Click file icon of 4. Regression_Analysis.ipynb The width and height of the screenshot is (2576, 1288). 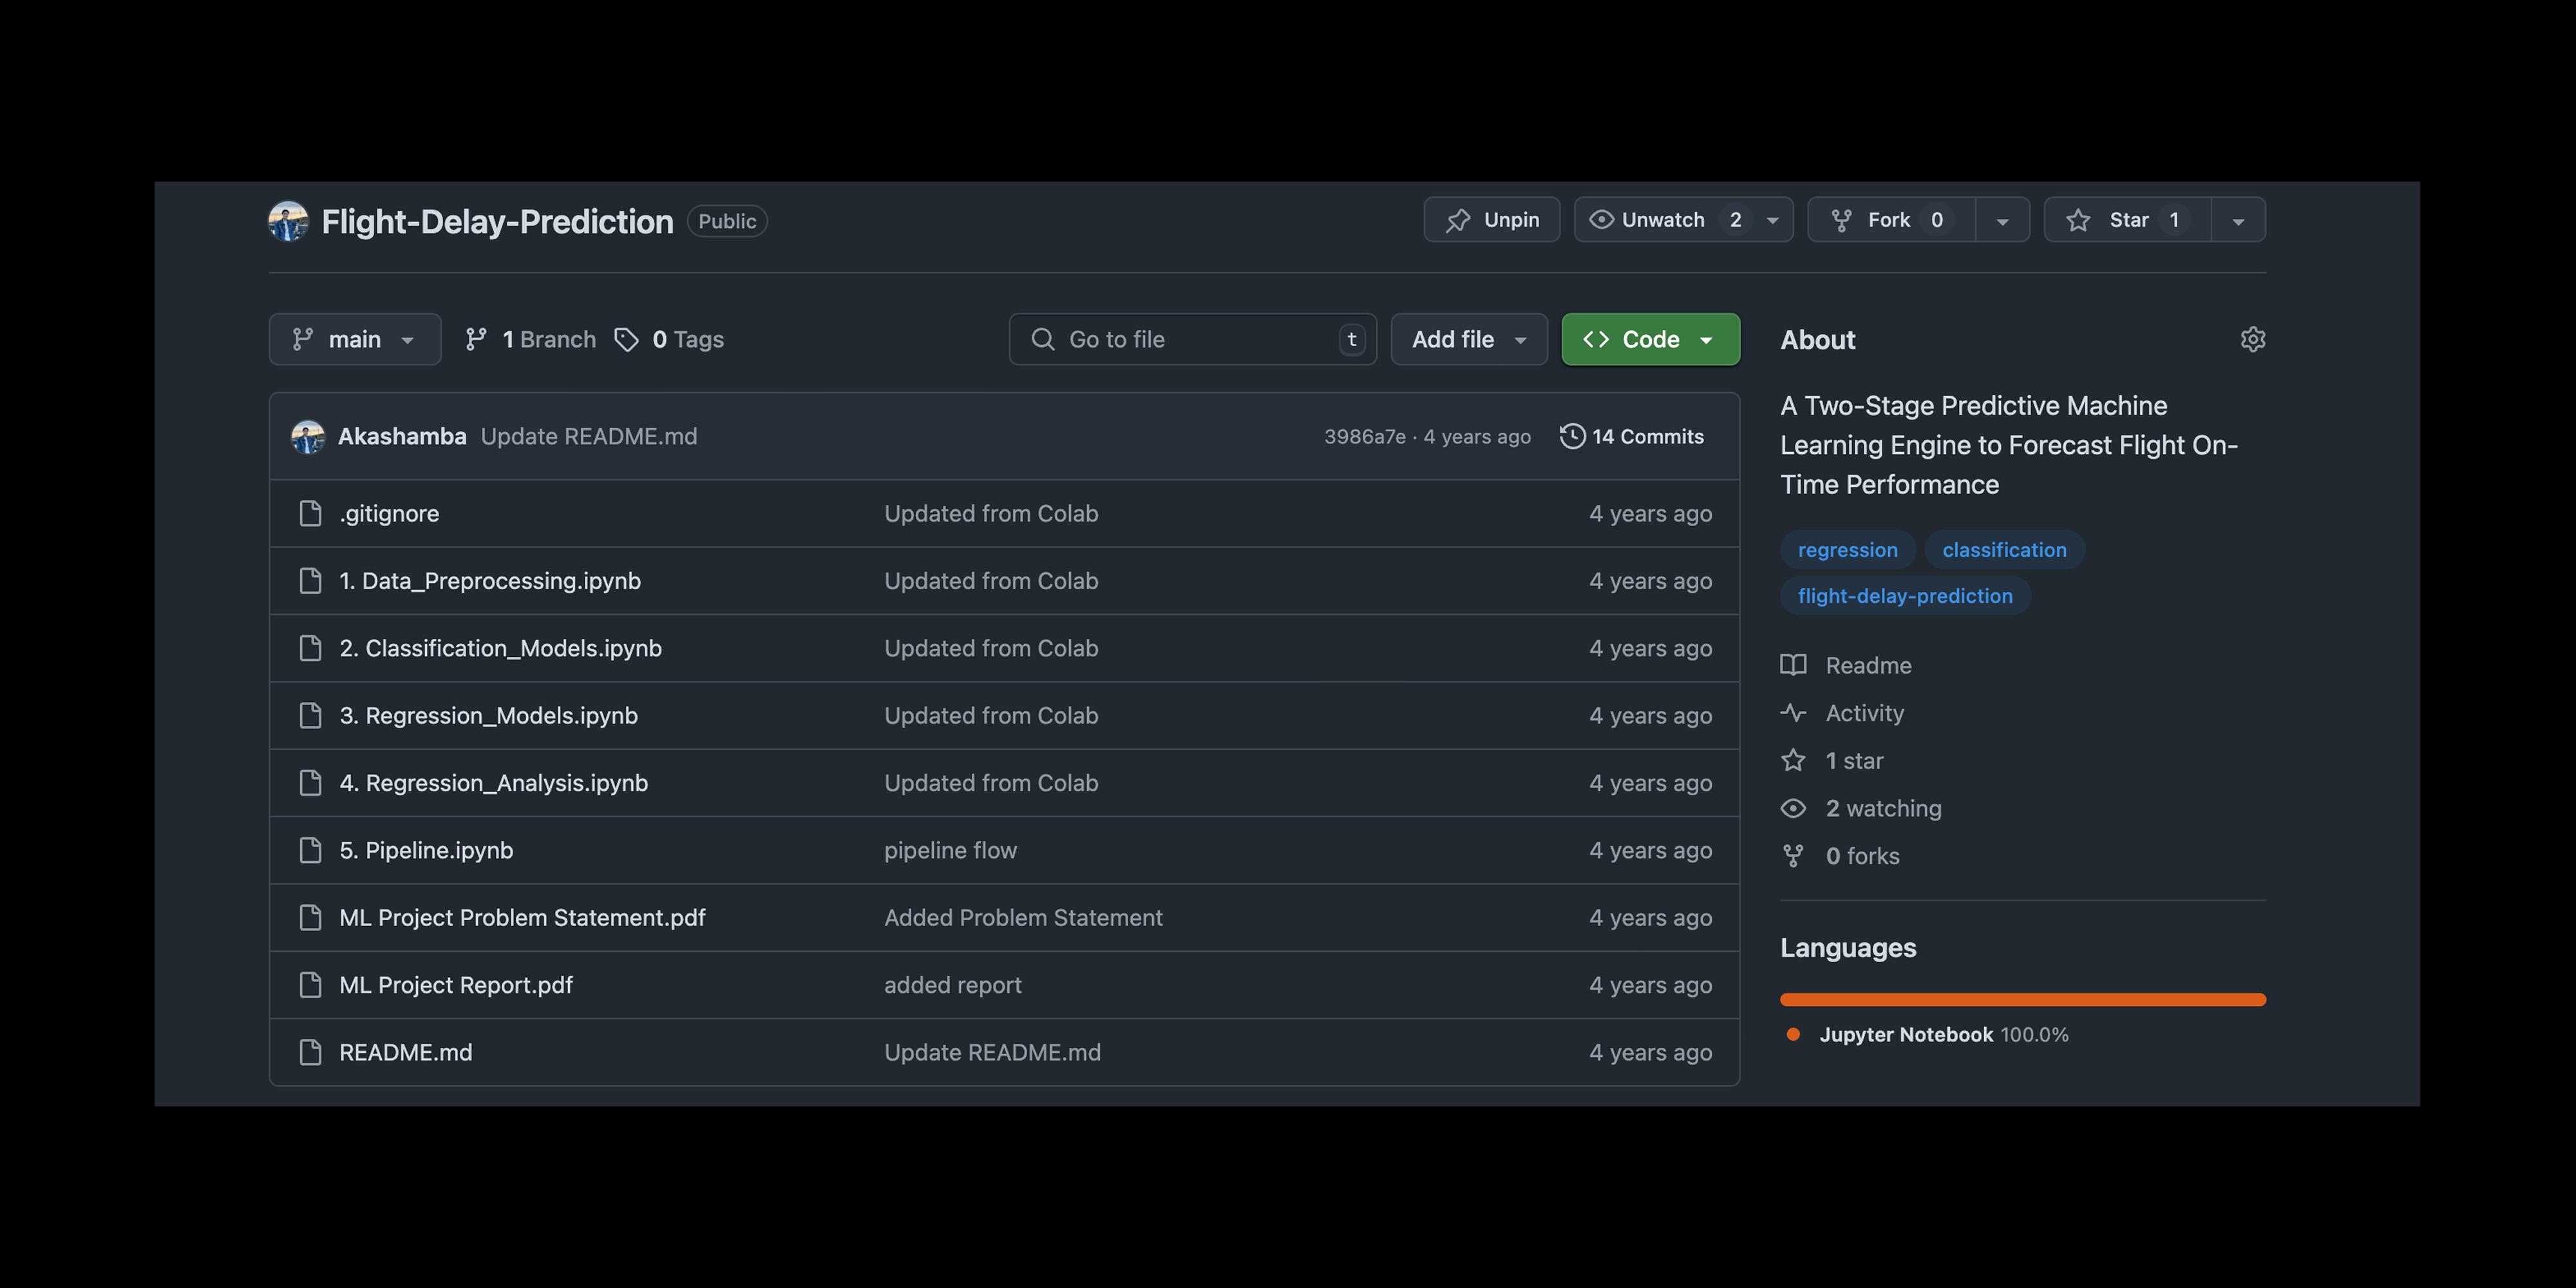[310, 783]
